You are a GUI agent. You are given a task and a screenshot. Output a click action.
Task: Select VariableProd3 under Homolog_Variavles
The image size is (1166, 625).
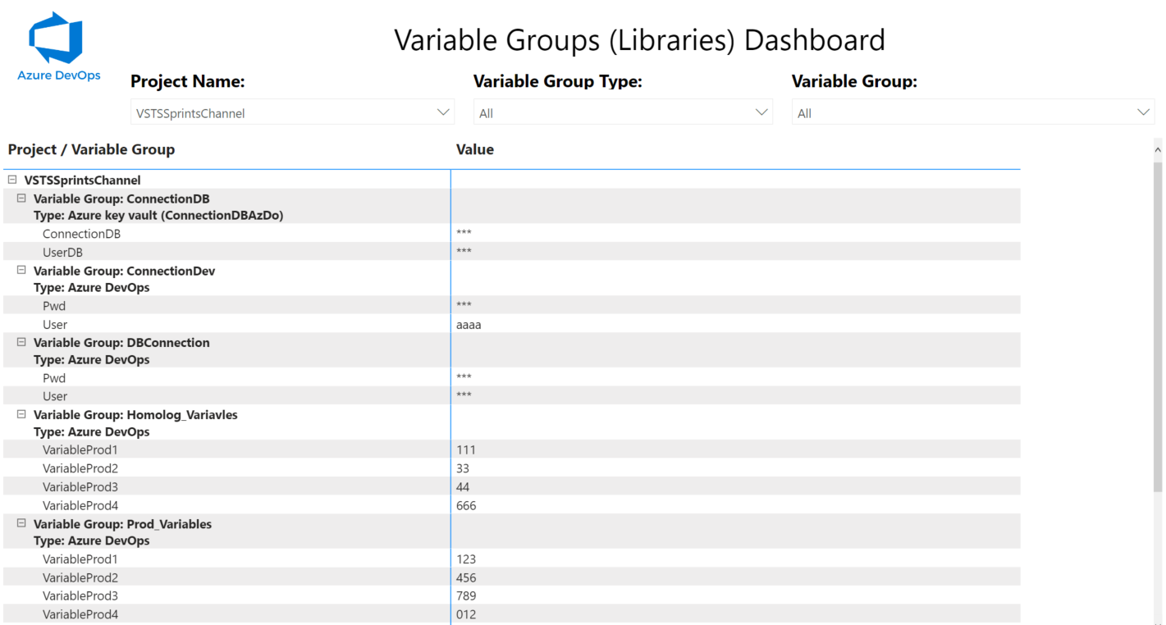click(80, 487)
